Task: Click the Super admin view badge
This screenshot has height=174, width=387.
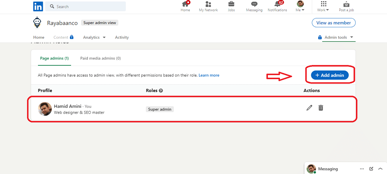Action: (x=100, y=22)
